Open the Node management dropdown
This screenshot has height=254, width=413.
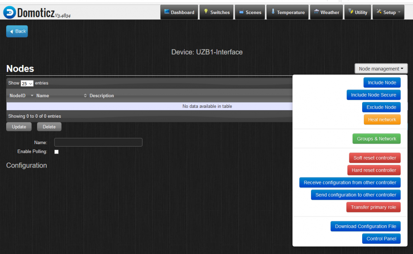pyautogui.click(x=381, y=68)
